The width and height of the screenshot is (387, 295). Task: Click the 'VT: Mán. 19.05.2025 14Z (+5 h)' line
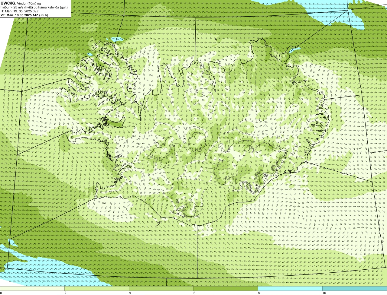24,15
